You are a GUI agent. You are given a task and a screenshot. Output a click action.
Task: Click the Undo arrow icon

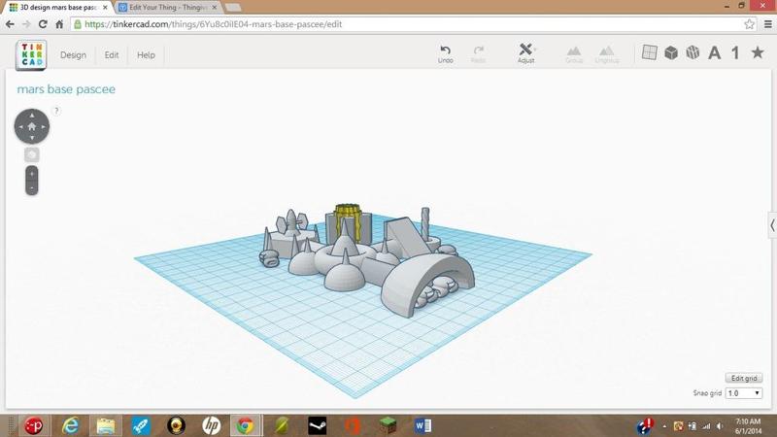pyautogui.click(x=445, y=50)
